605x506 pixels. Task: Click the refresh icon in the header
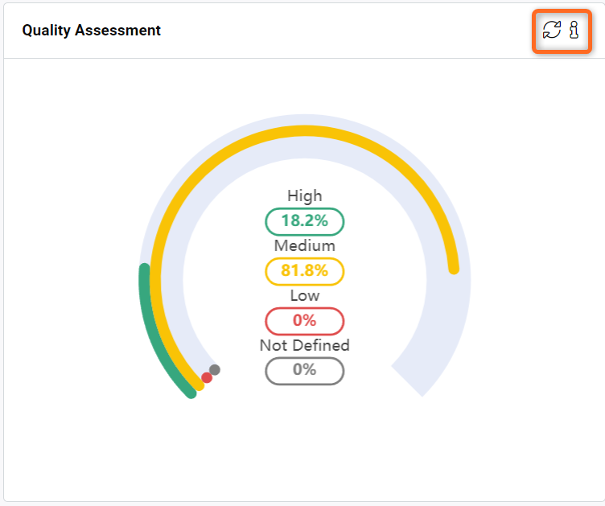point(551,30)
